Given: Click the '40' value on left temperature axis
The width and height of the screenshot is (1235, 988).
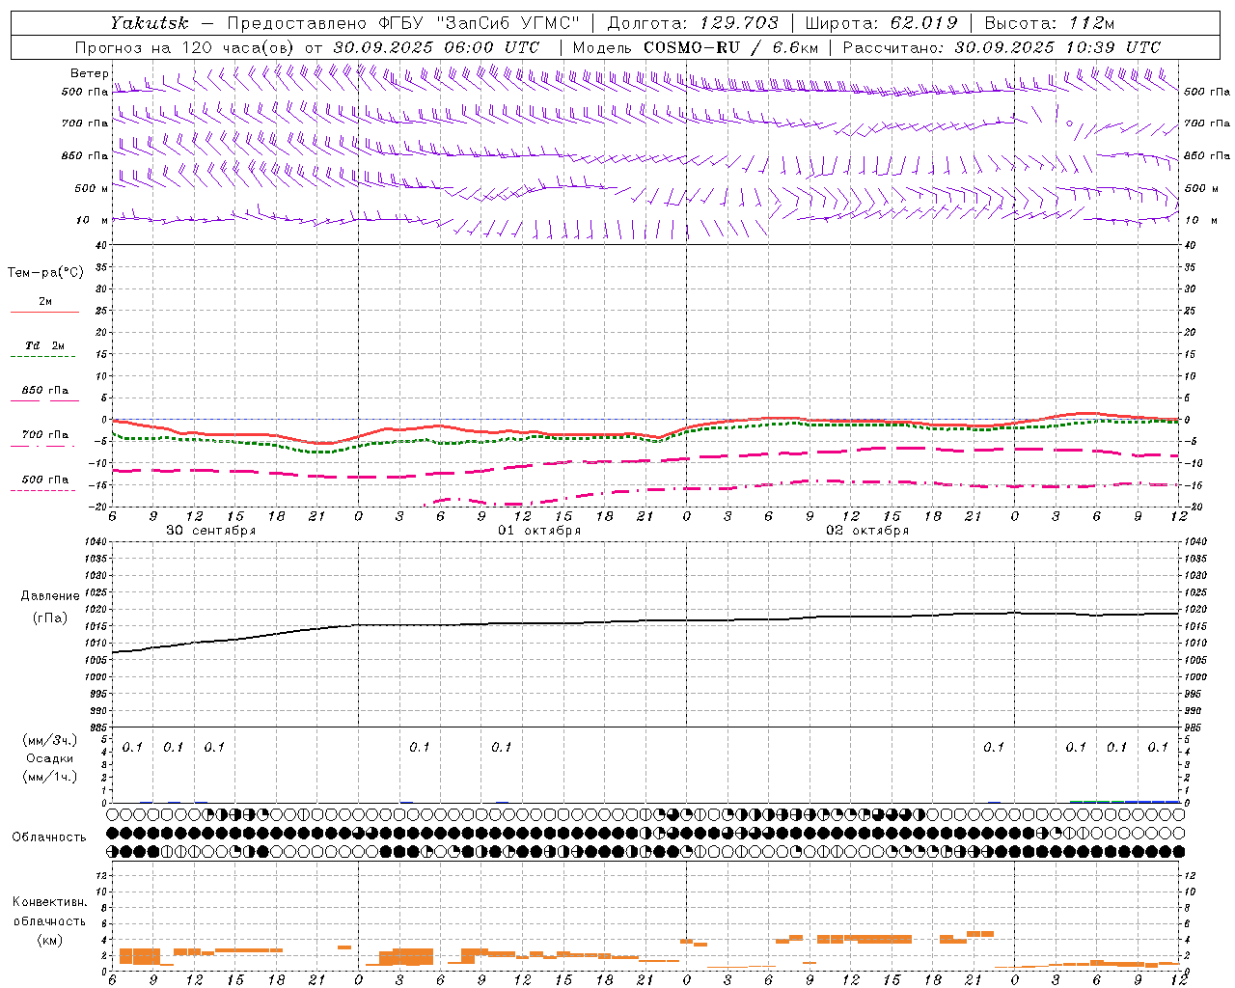Looking at the screenshot, I should tap(100, 245).
